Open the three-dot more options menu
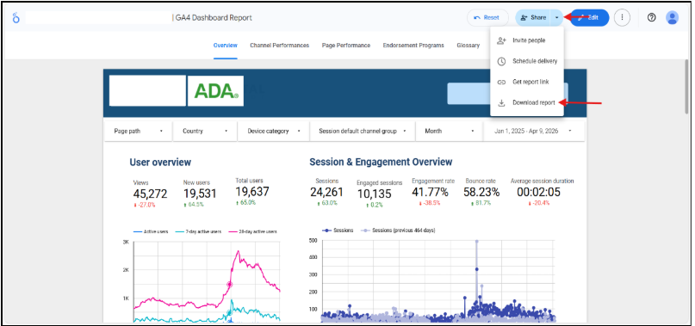Viewport: 695px width, 326px height. click(623, 18)
